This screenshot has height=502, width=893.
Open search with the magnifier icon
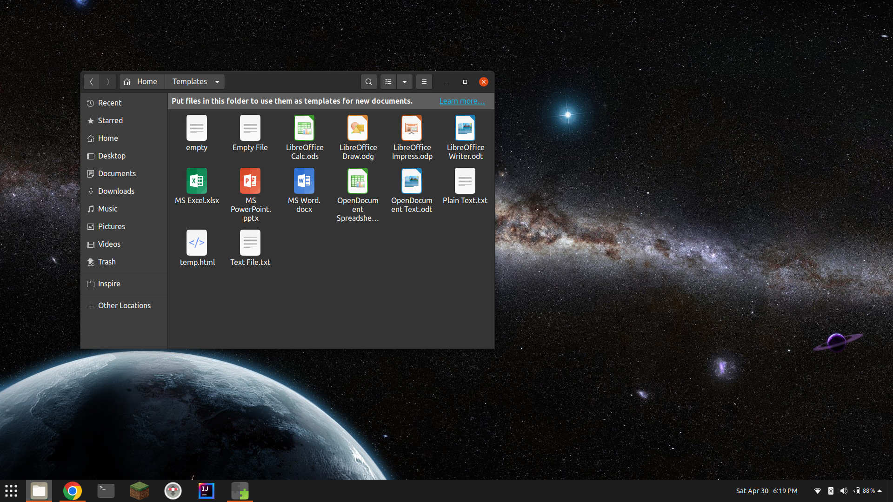pyautogui.click(x=369, y=82)
